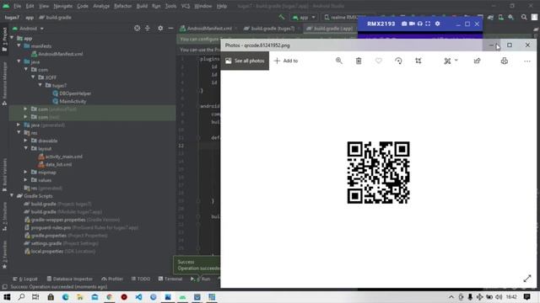Take a screenshot in RMX2193 window

[x=404, y=24]
